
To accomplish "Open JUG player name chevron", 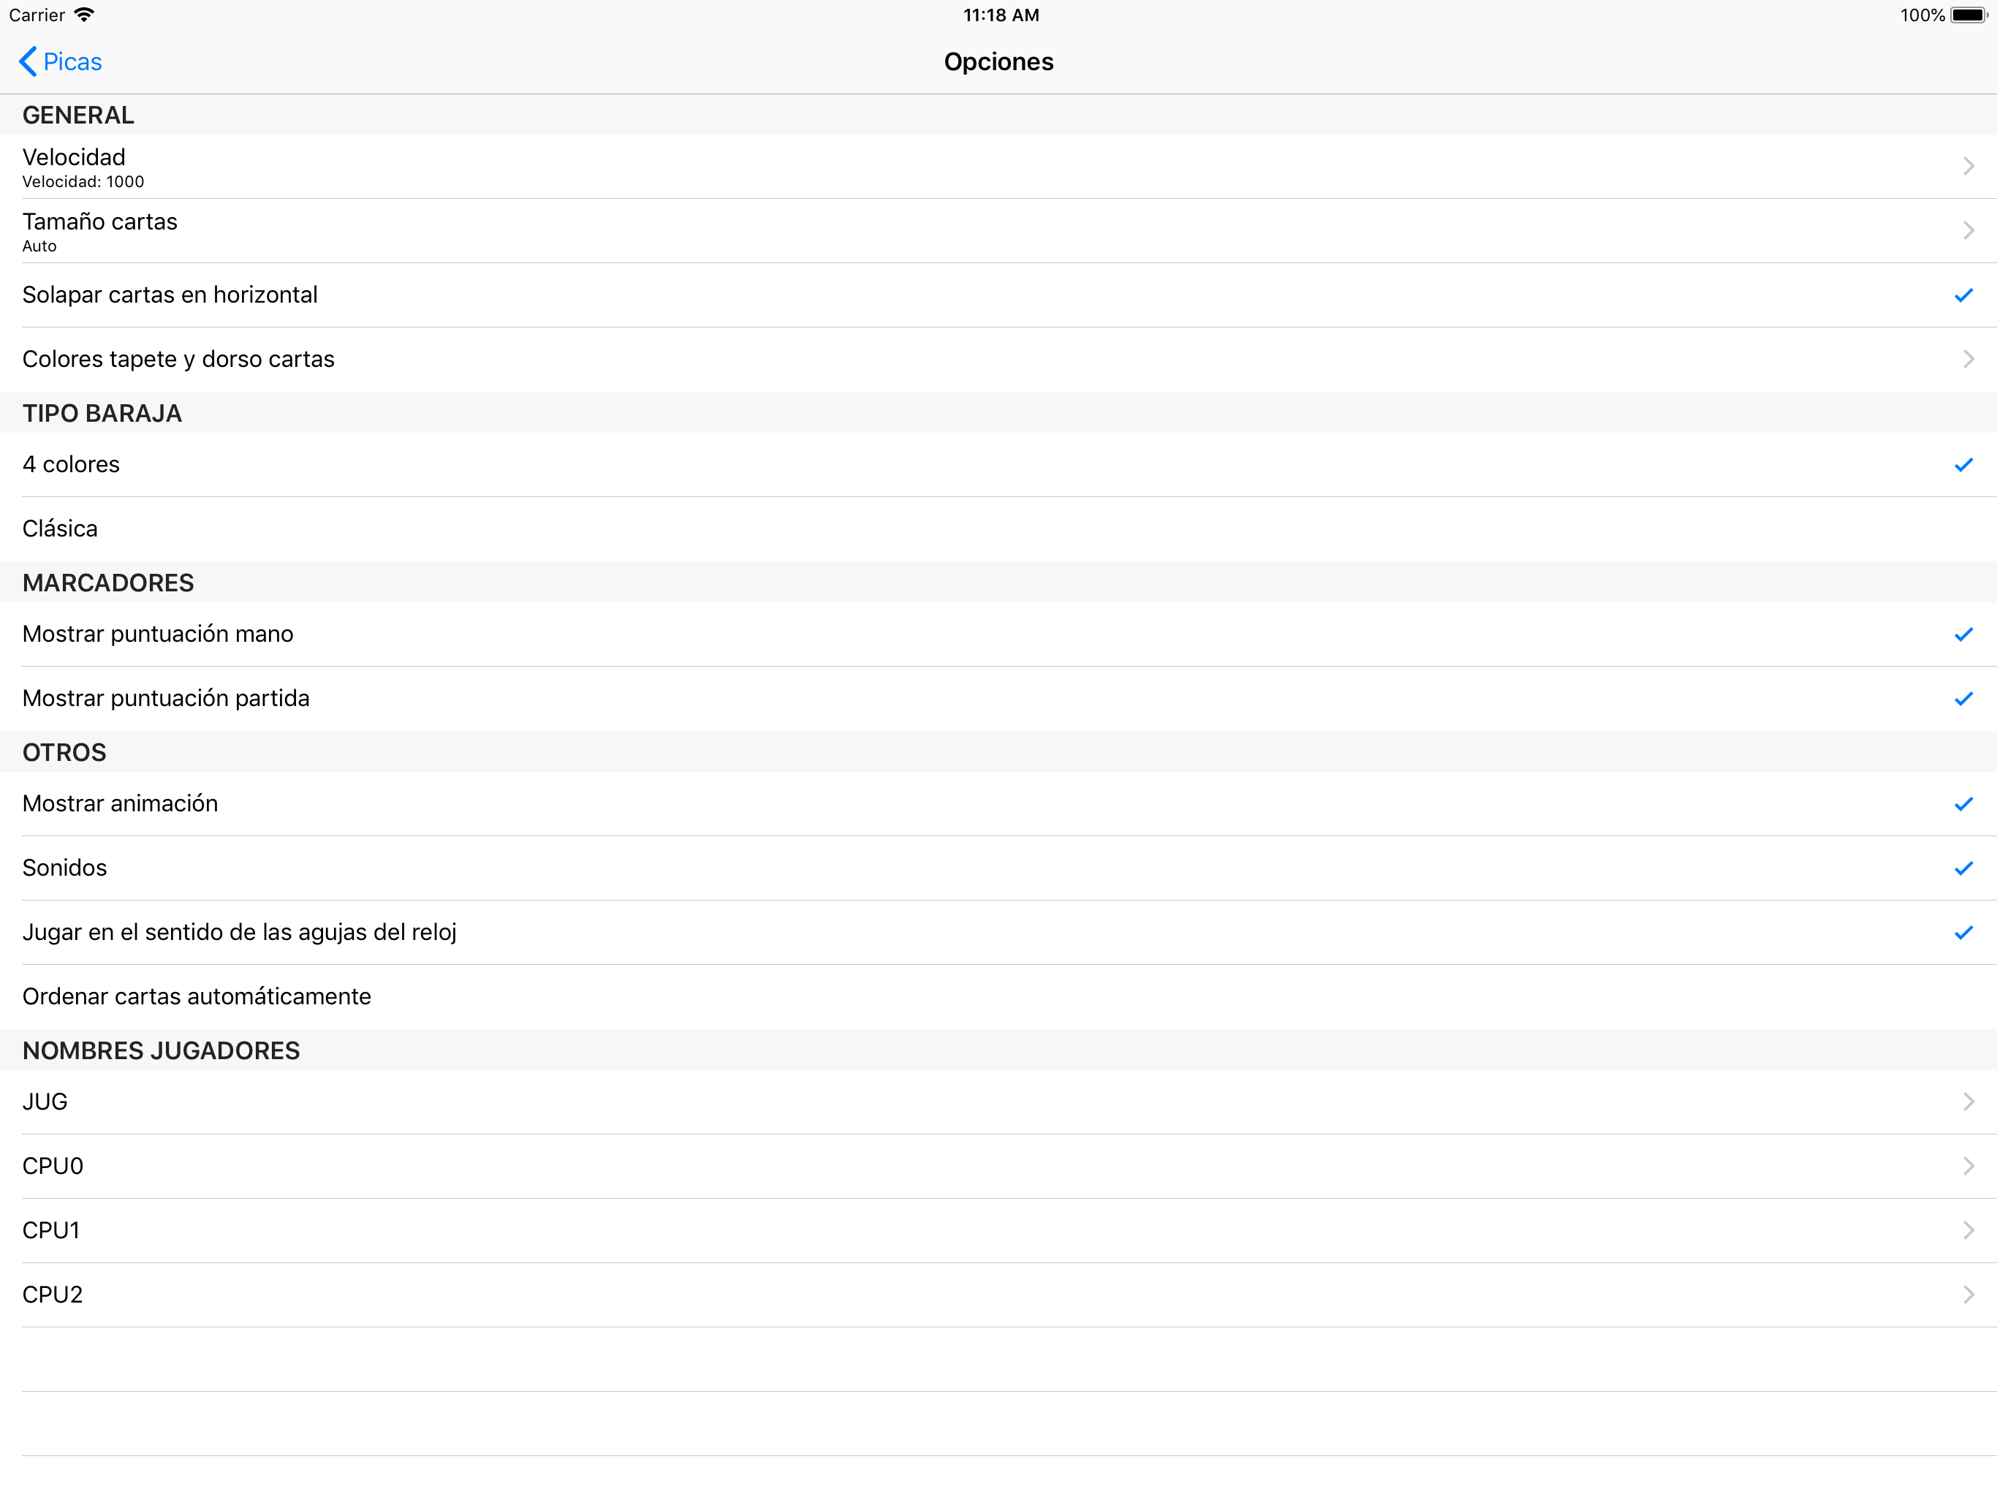I will (1968, 1102).
